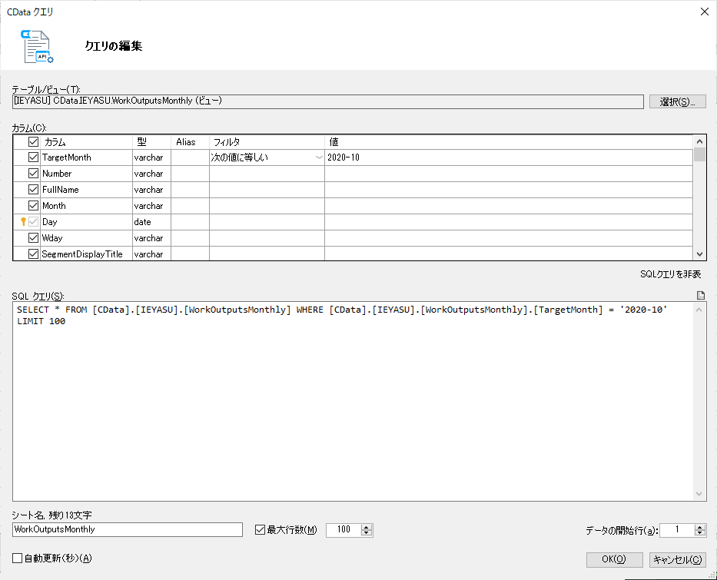Image resolution: width=717 pixels, height=580 pixels.
Task: Click inside the SQL query text area
Action: [x=353, y=401]
